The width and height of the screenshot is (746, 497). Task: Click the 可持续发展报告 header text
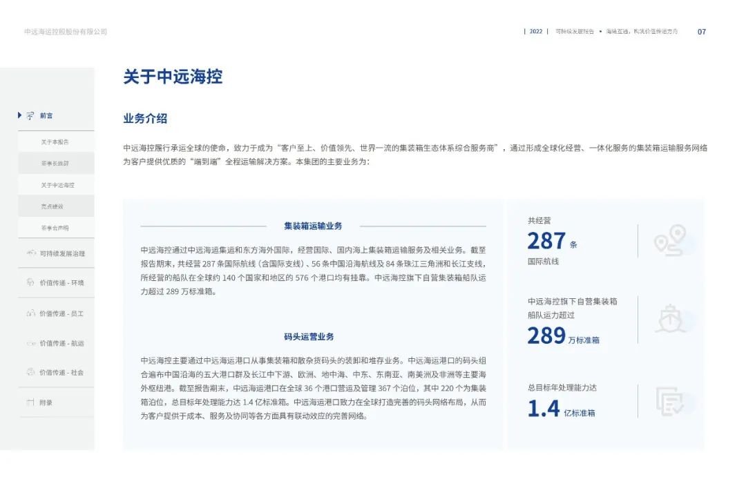(575, 31)
